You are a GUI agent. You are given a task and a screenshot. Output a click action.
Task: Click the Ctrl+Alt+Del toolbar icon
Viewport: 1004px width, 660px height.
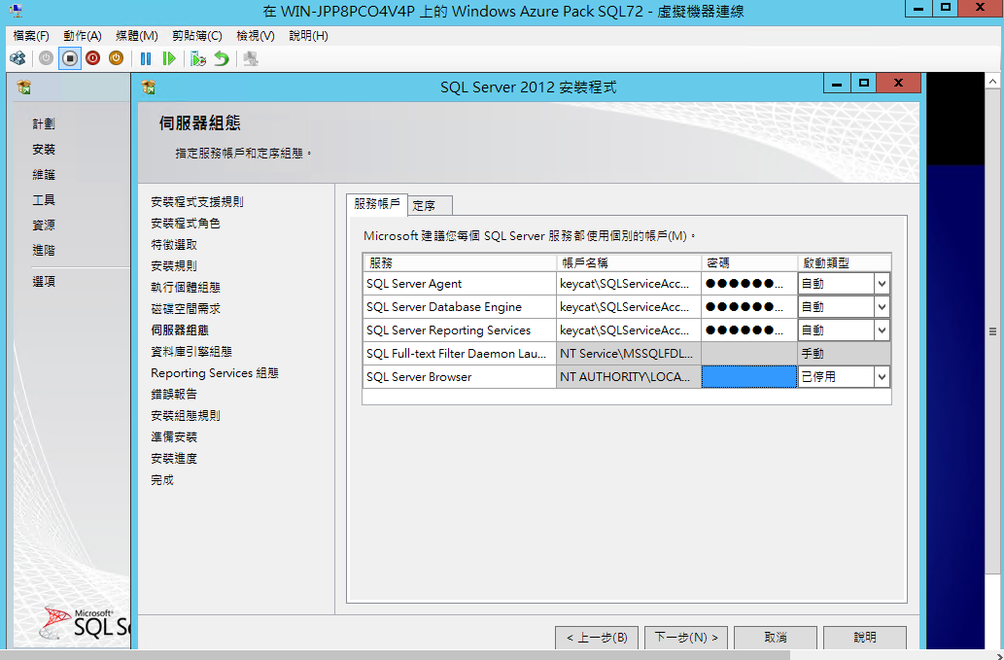pyautogui.click(x=17, y=59)
